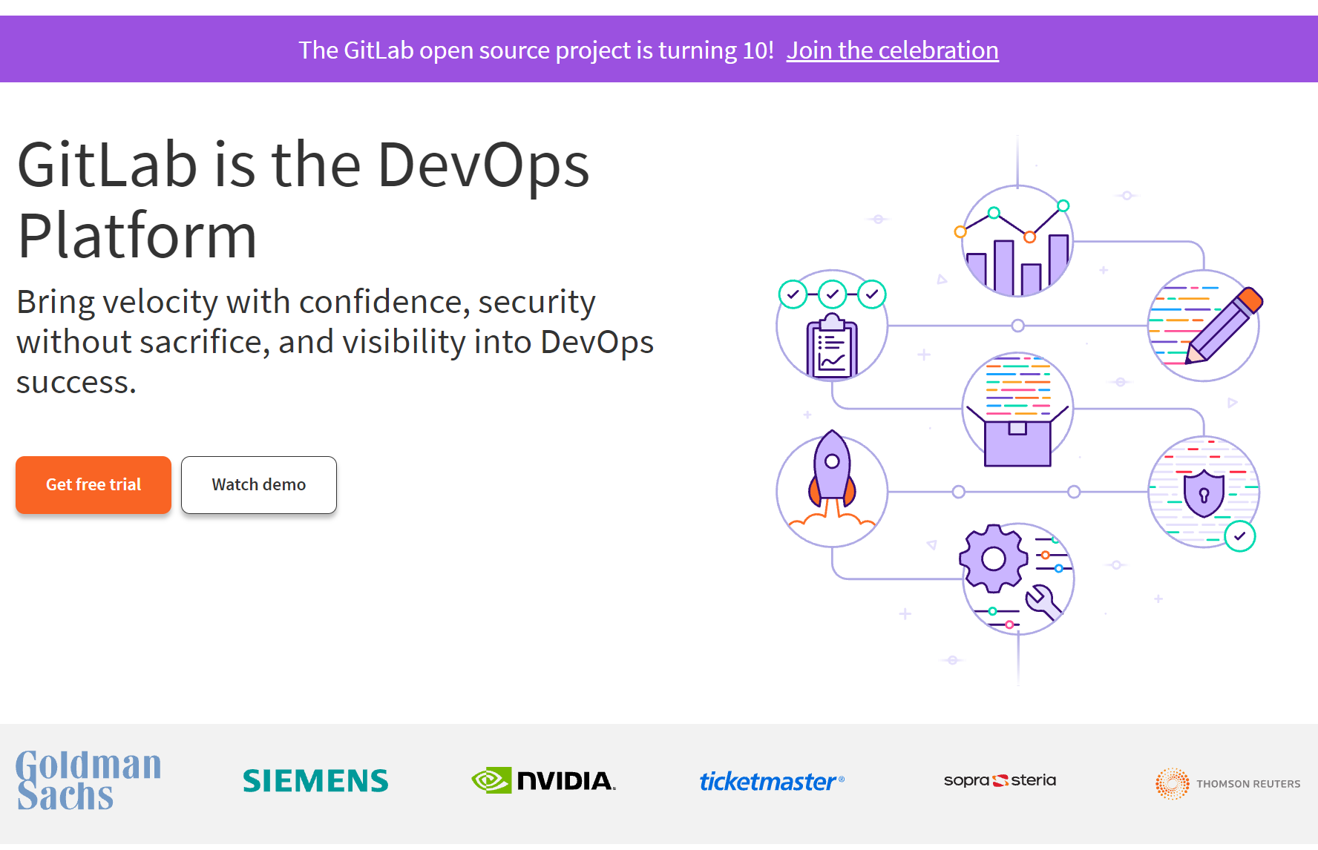This screenshot has width=1318, height=850.
Task: Select the Bring velocity with confidence paragraph
Action: [335, 342]
